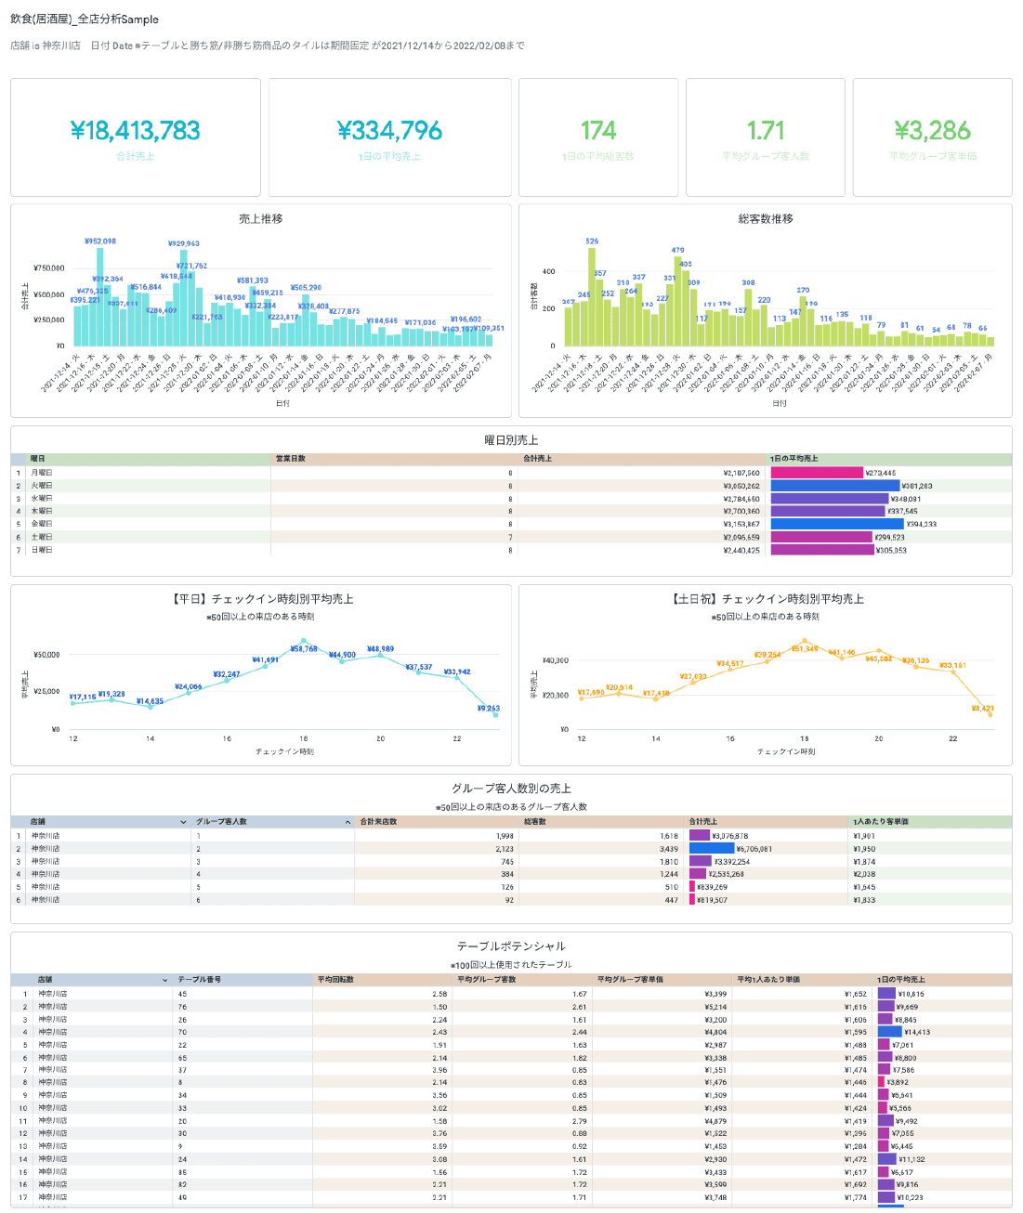The height and width of the screenshot is (1213, 1023).
Task: Click the blue bar showing ¥6,706,081 group sales
Action: pos(712,849)
